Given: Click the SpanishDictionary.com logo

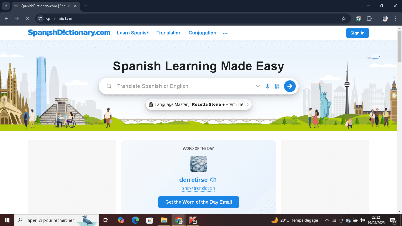Looking at the screenshot, I should [x=69, y=33].
